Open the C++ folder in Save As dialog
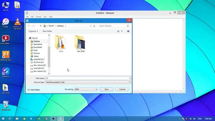215x121 pixels. pos(60,43)
